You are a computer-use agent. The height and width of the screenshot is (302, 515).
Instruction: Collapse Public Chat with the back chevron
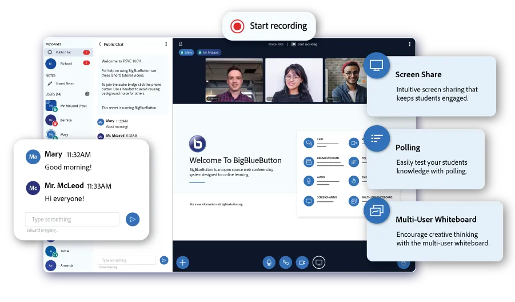pos(100,44)
